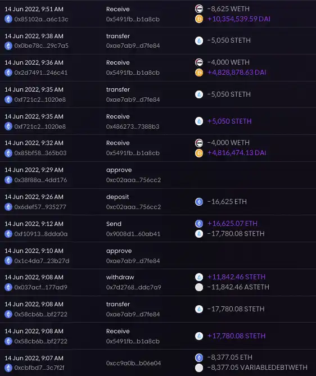The width and height of the screenshot is (316, 376).
Task: Select the approve row dated 9:29 AM
Action: pos(158,175)
